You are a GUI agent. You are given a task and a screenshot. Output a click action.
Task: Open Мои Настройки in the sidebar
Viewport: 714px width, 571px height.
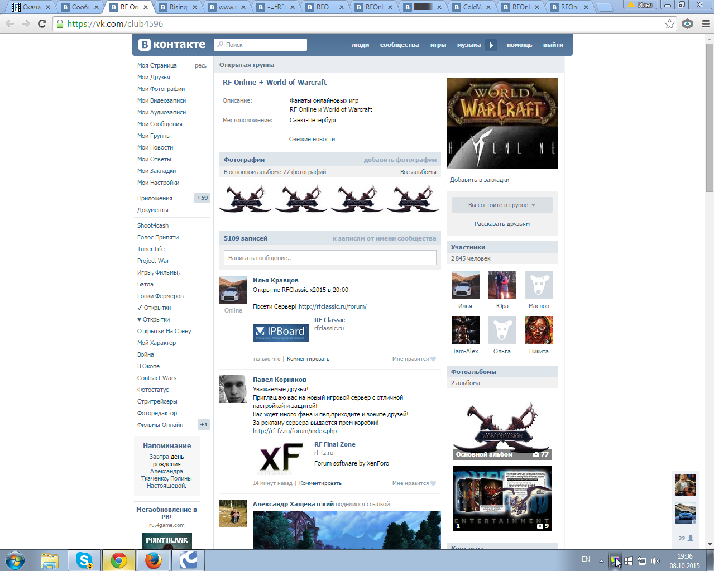[x=159, y=183]
